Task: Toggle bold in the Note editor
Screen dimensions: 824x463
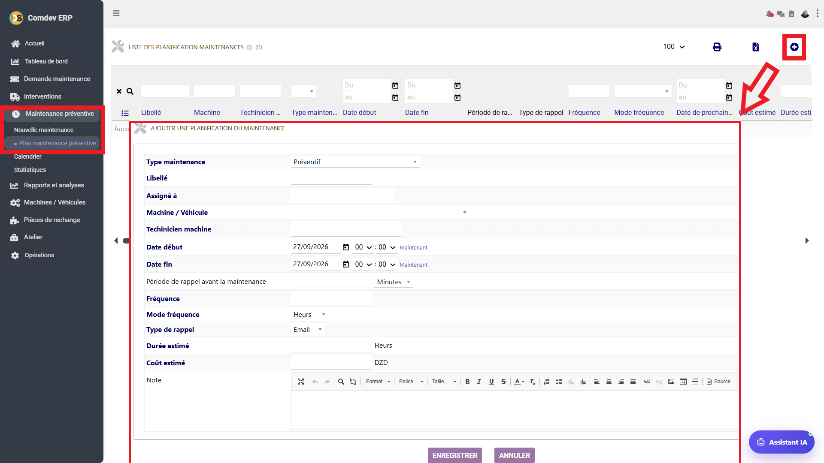Action: point(467,382)
